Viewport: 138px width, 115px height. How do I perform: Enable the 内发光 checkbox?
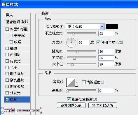7,61
